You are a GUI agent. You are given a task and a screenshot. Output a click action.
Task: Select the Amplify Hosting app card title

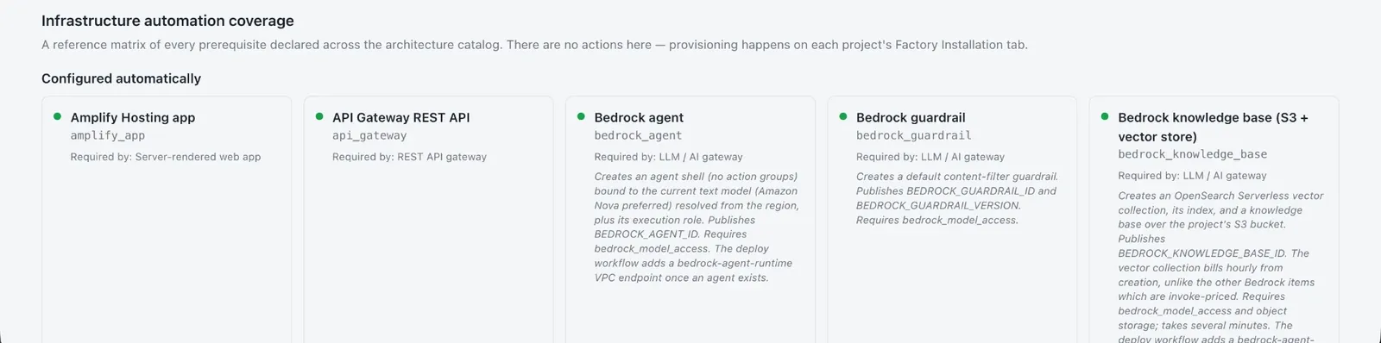(133, 117)
